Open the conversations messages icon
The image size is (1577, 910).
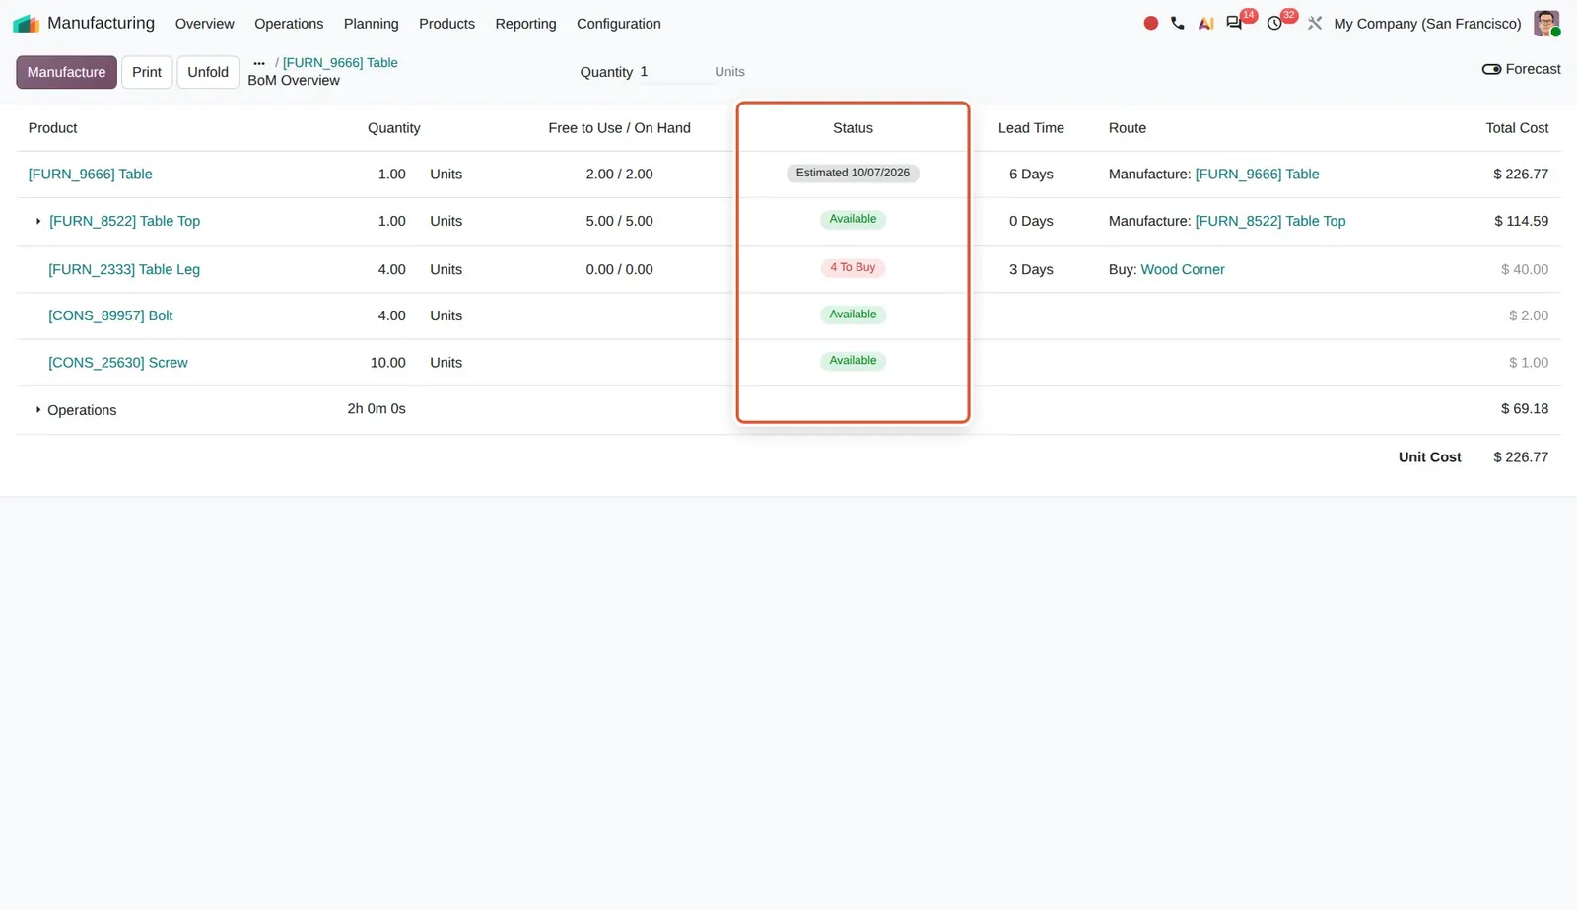[x=1234, y=23]
